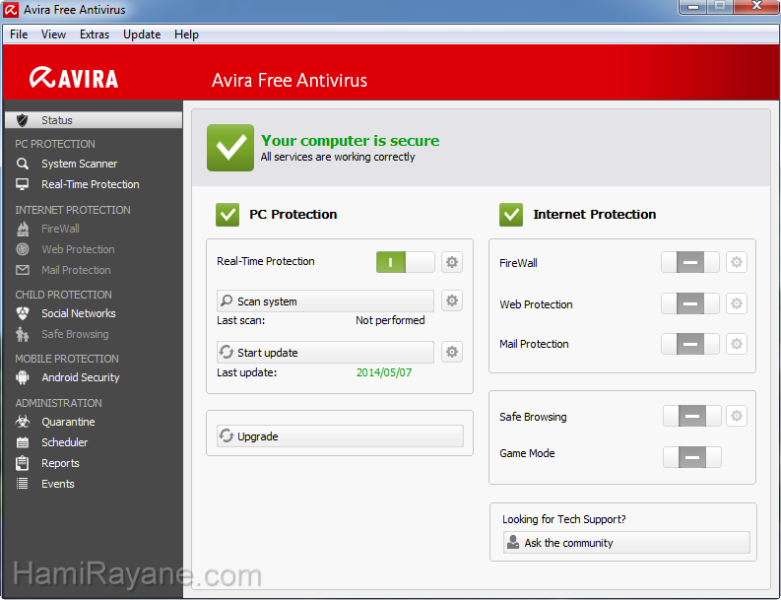Open the Help menu

tap(186, 34)
